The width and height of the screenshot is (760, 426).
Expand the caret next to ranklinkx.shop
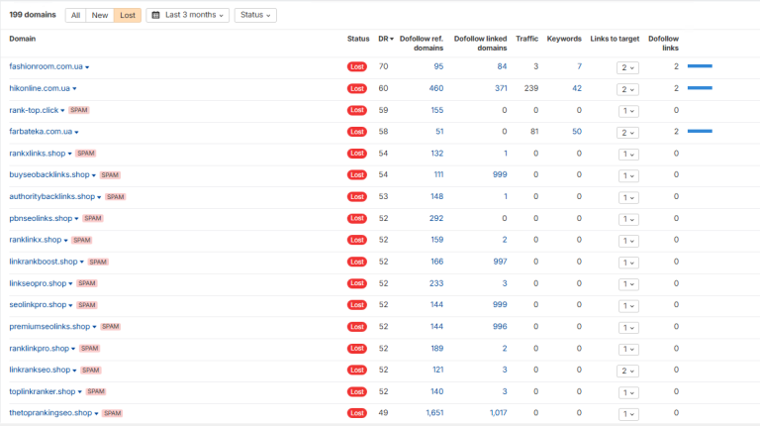click(x=66, y=241)
